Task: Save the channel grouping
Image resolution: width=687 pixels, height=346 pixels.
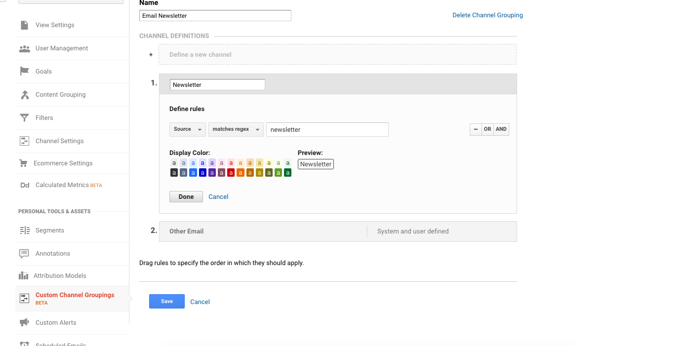Action: click(x=166, y=302)
